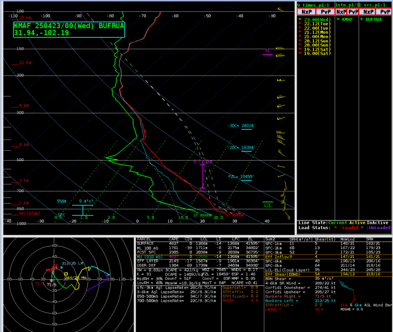Select the ML 100 mb parcel row
393x332 pixels.
199,248
